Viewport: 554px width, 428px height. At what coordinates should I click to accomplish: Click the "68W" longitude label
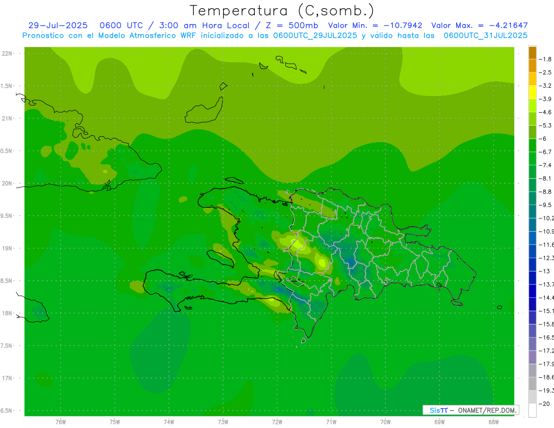[494, 422]
